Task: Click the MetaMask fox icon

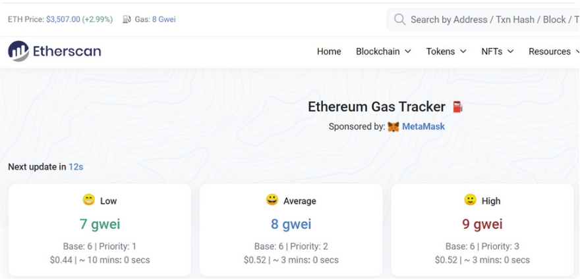Action: [x=393, y=128]
